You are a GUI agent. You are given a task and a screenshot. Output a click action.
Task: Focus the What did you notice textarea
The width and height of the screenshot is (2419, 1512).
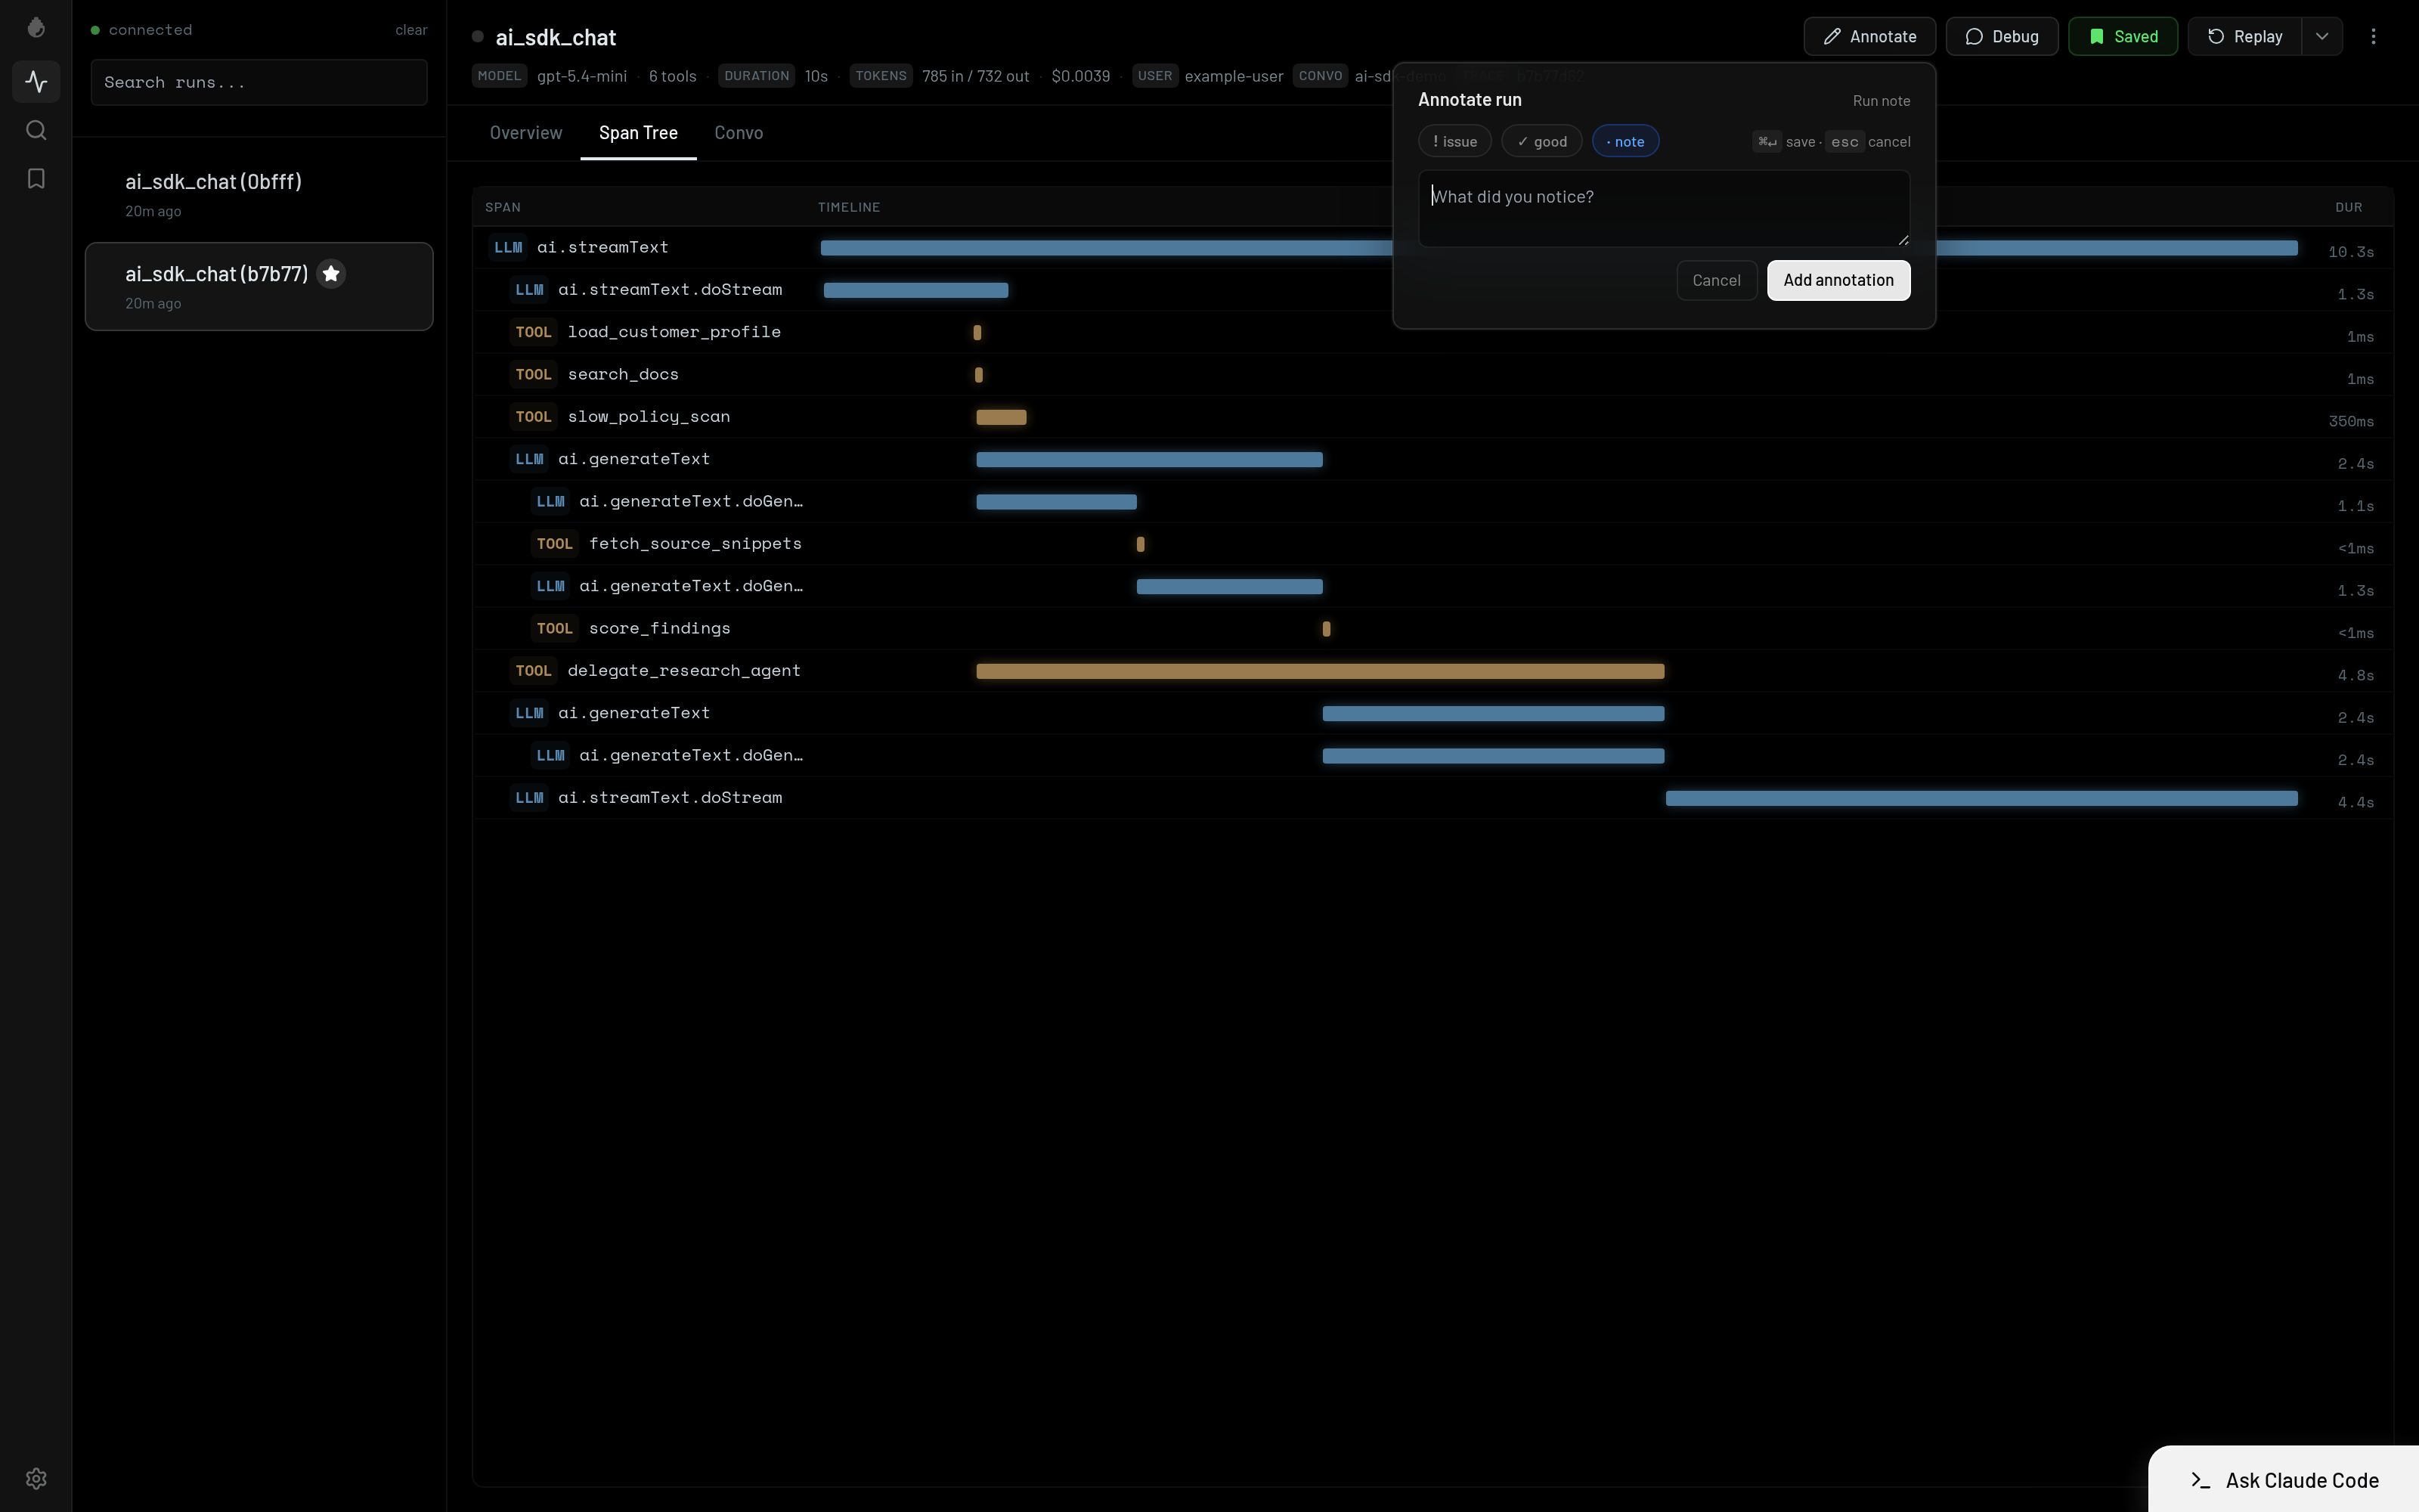coord(1663,208)
